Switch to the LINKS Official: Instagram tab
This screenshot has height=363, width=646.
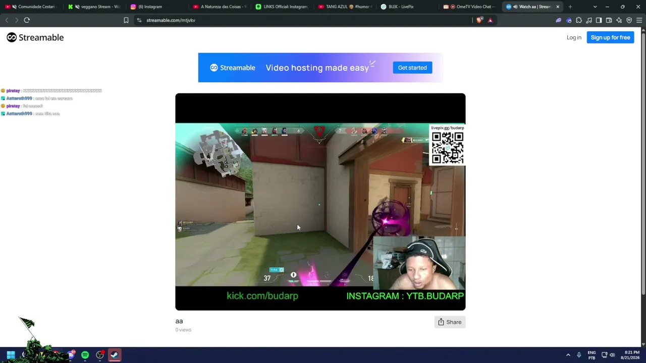point(283,7)
